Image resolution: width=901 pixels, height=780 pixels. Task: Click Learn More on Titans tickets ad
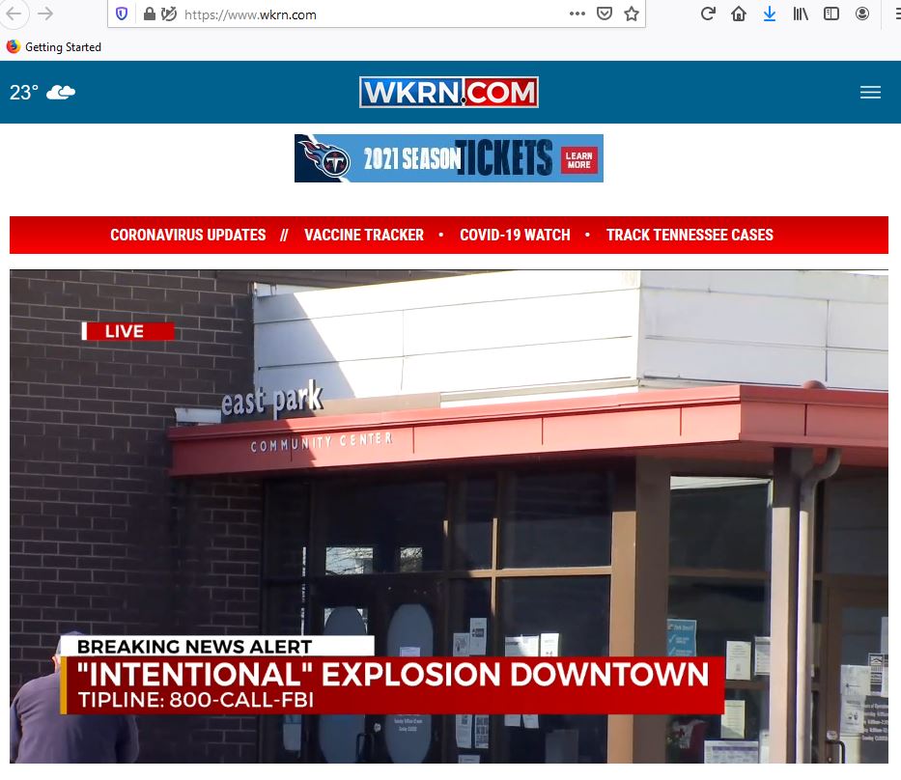578,159
